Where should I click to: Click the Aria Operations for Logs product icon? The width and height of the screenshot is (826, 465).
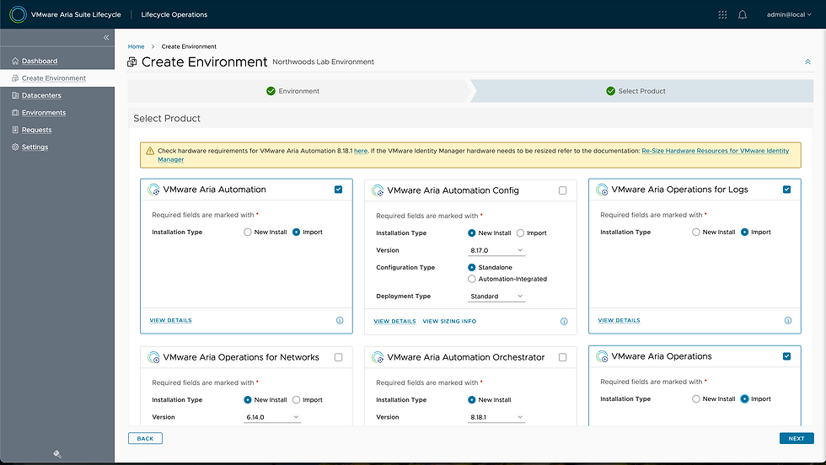pyautogui.click(x=602, y=190)
